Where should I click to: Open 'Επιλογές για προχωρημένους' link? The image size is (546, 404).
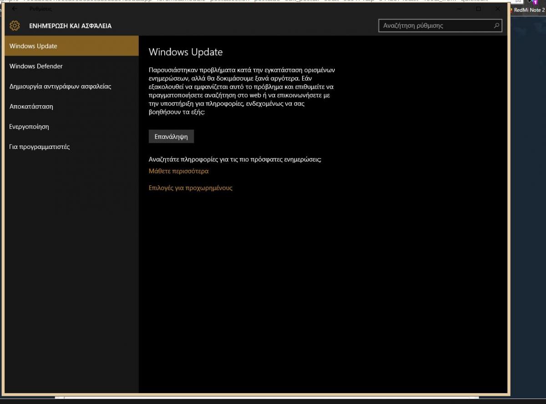click(190, 188)
